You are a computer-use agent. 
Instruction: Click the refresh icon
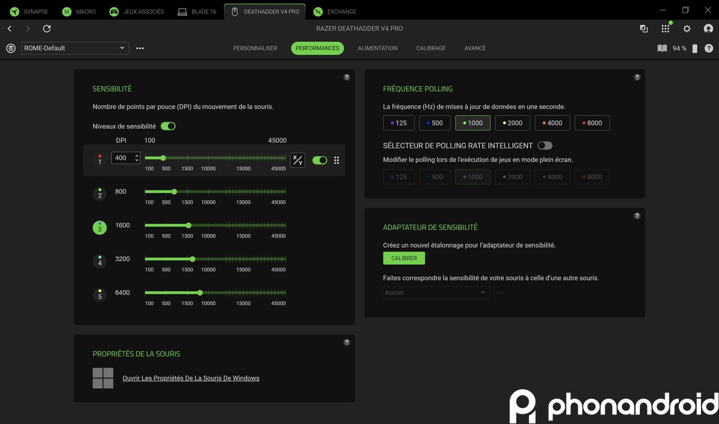click(x=47, y=29)
